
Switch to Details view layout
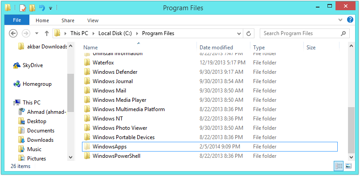tap(339, 166)
